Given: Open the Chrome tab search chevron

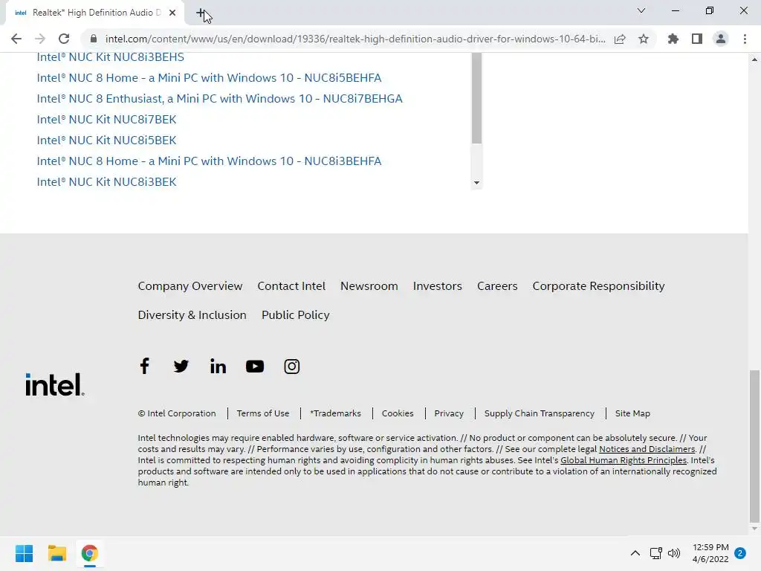Looking at the screenshot, I should click(x=641, y=10).
